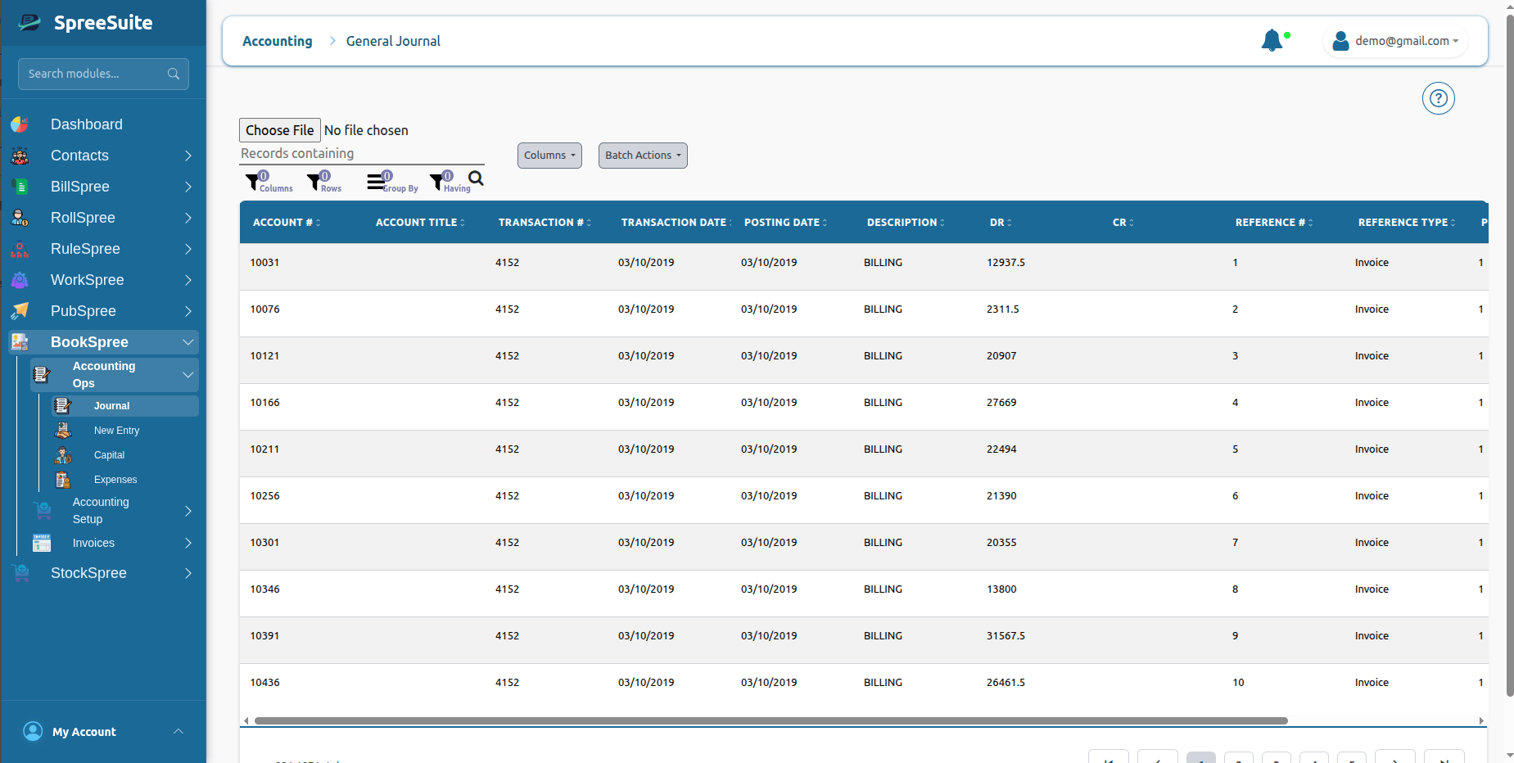Image resolution: width=1514 pixels, height=763 pixels.
Task: Click the notification bell icon
Action: pyautogui.click(x=1272, y=40)
